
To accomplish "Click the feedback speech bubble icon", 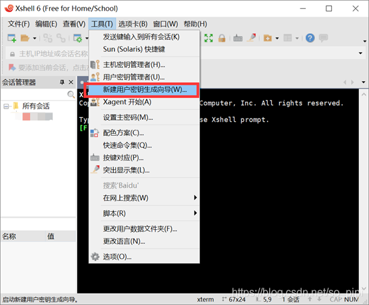I will [323, 38].
